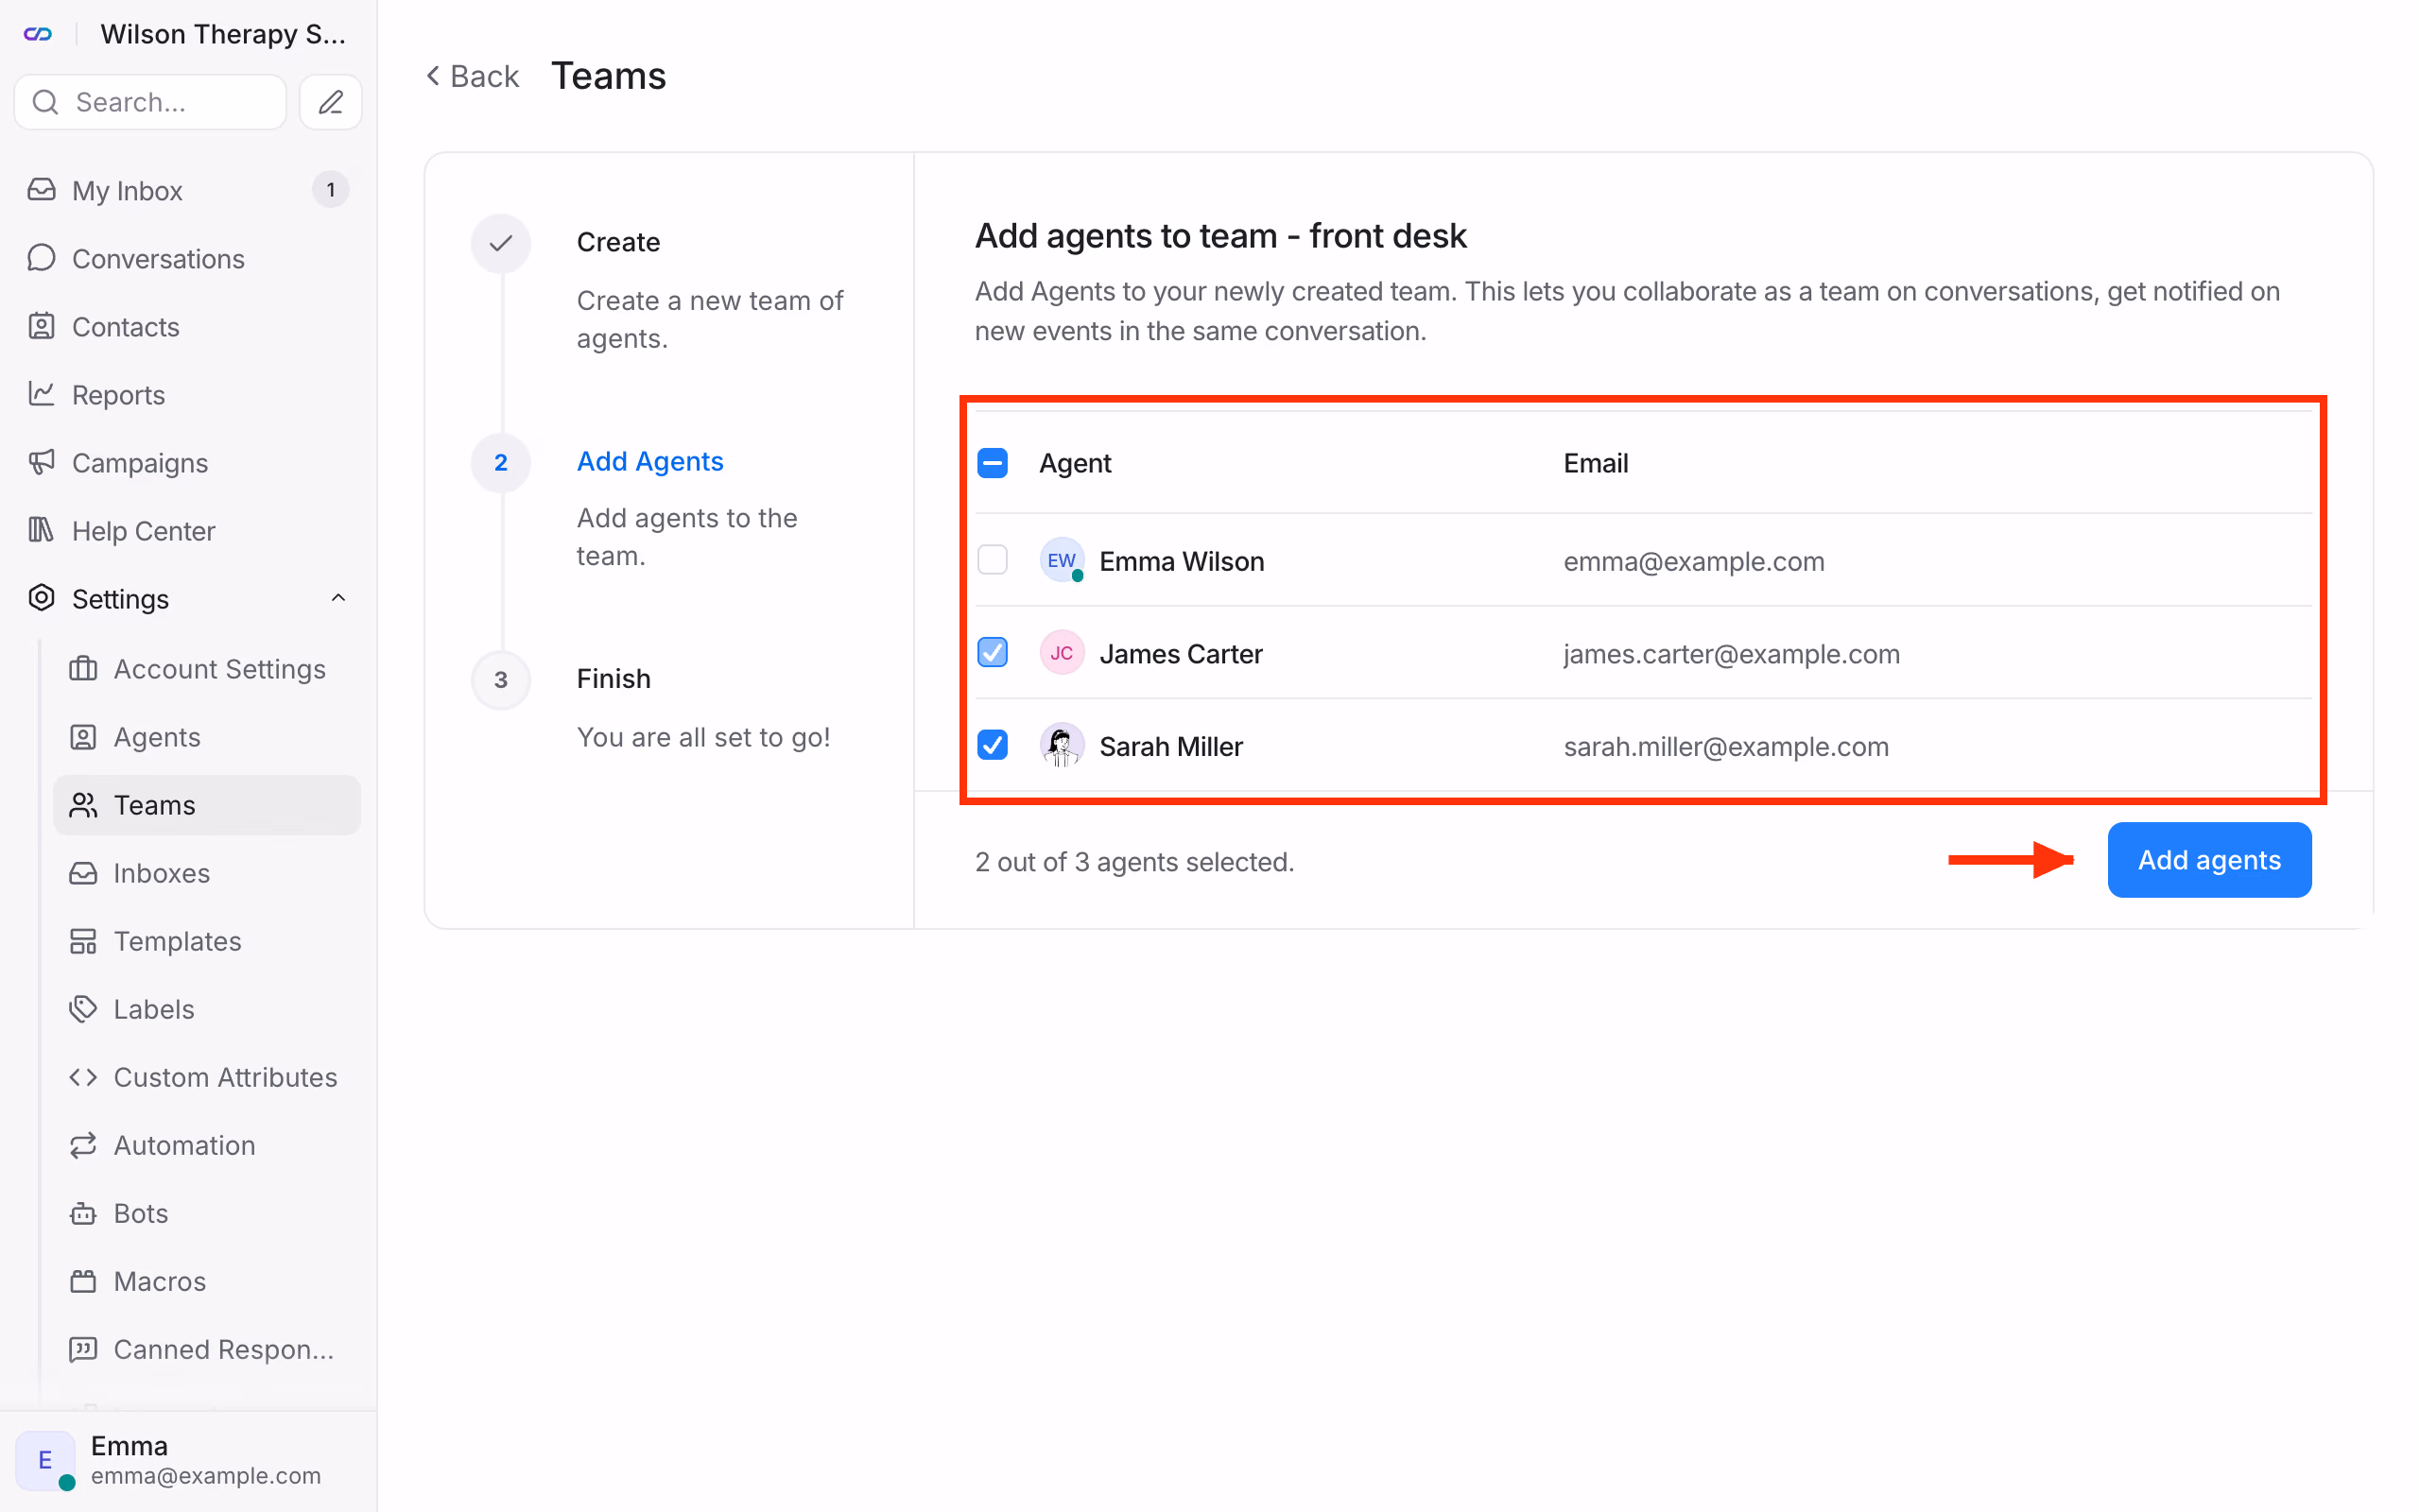Go Back from Teams page
The height and width of the screenshot is (1512, 2420).
pos(472,76)
